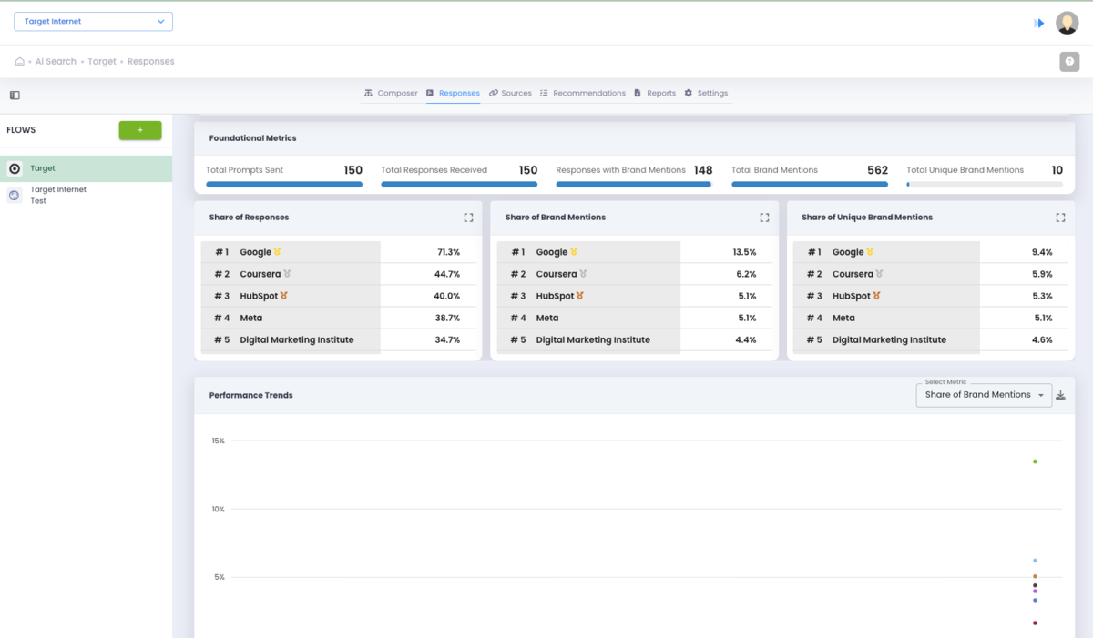Open the Reports tab
Screen dimensions: 1093x638
(x=655, y=93)
